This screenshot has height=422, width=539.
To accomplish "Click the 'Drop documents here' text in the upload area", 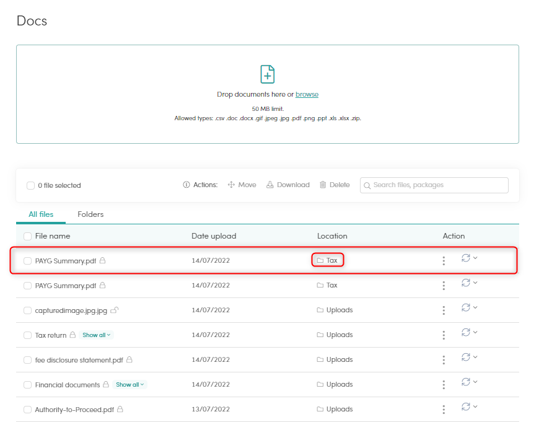I will coord(251,94).
